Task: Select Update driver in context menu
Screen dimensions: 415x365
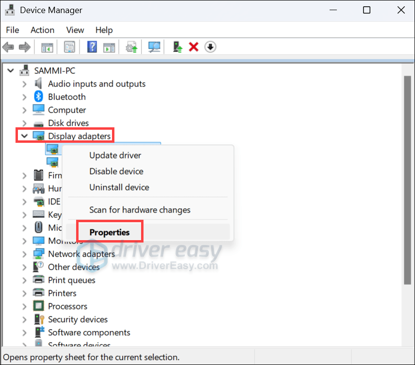Action: pyautogui.click(x=115, y=155)
